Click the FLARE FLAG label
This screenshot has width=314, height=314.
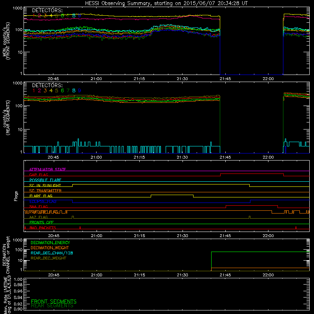[41, 196]
